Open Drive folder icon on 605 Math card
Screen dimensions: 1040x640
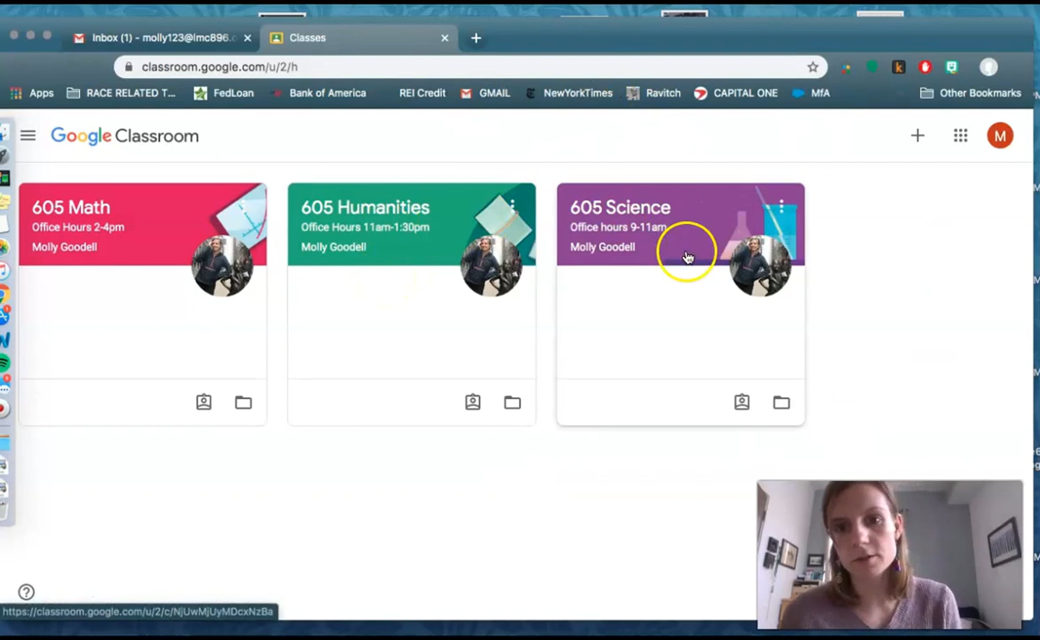[243, 403]
